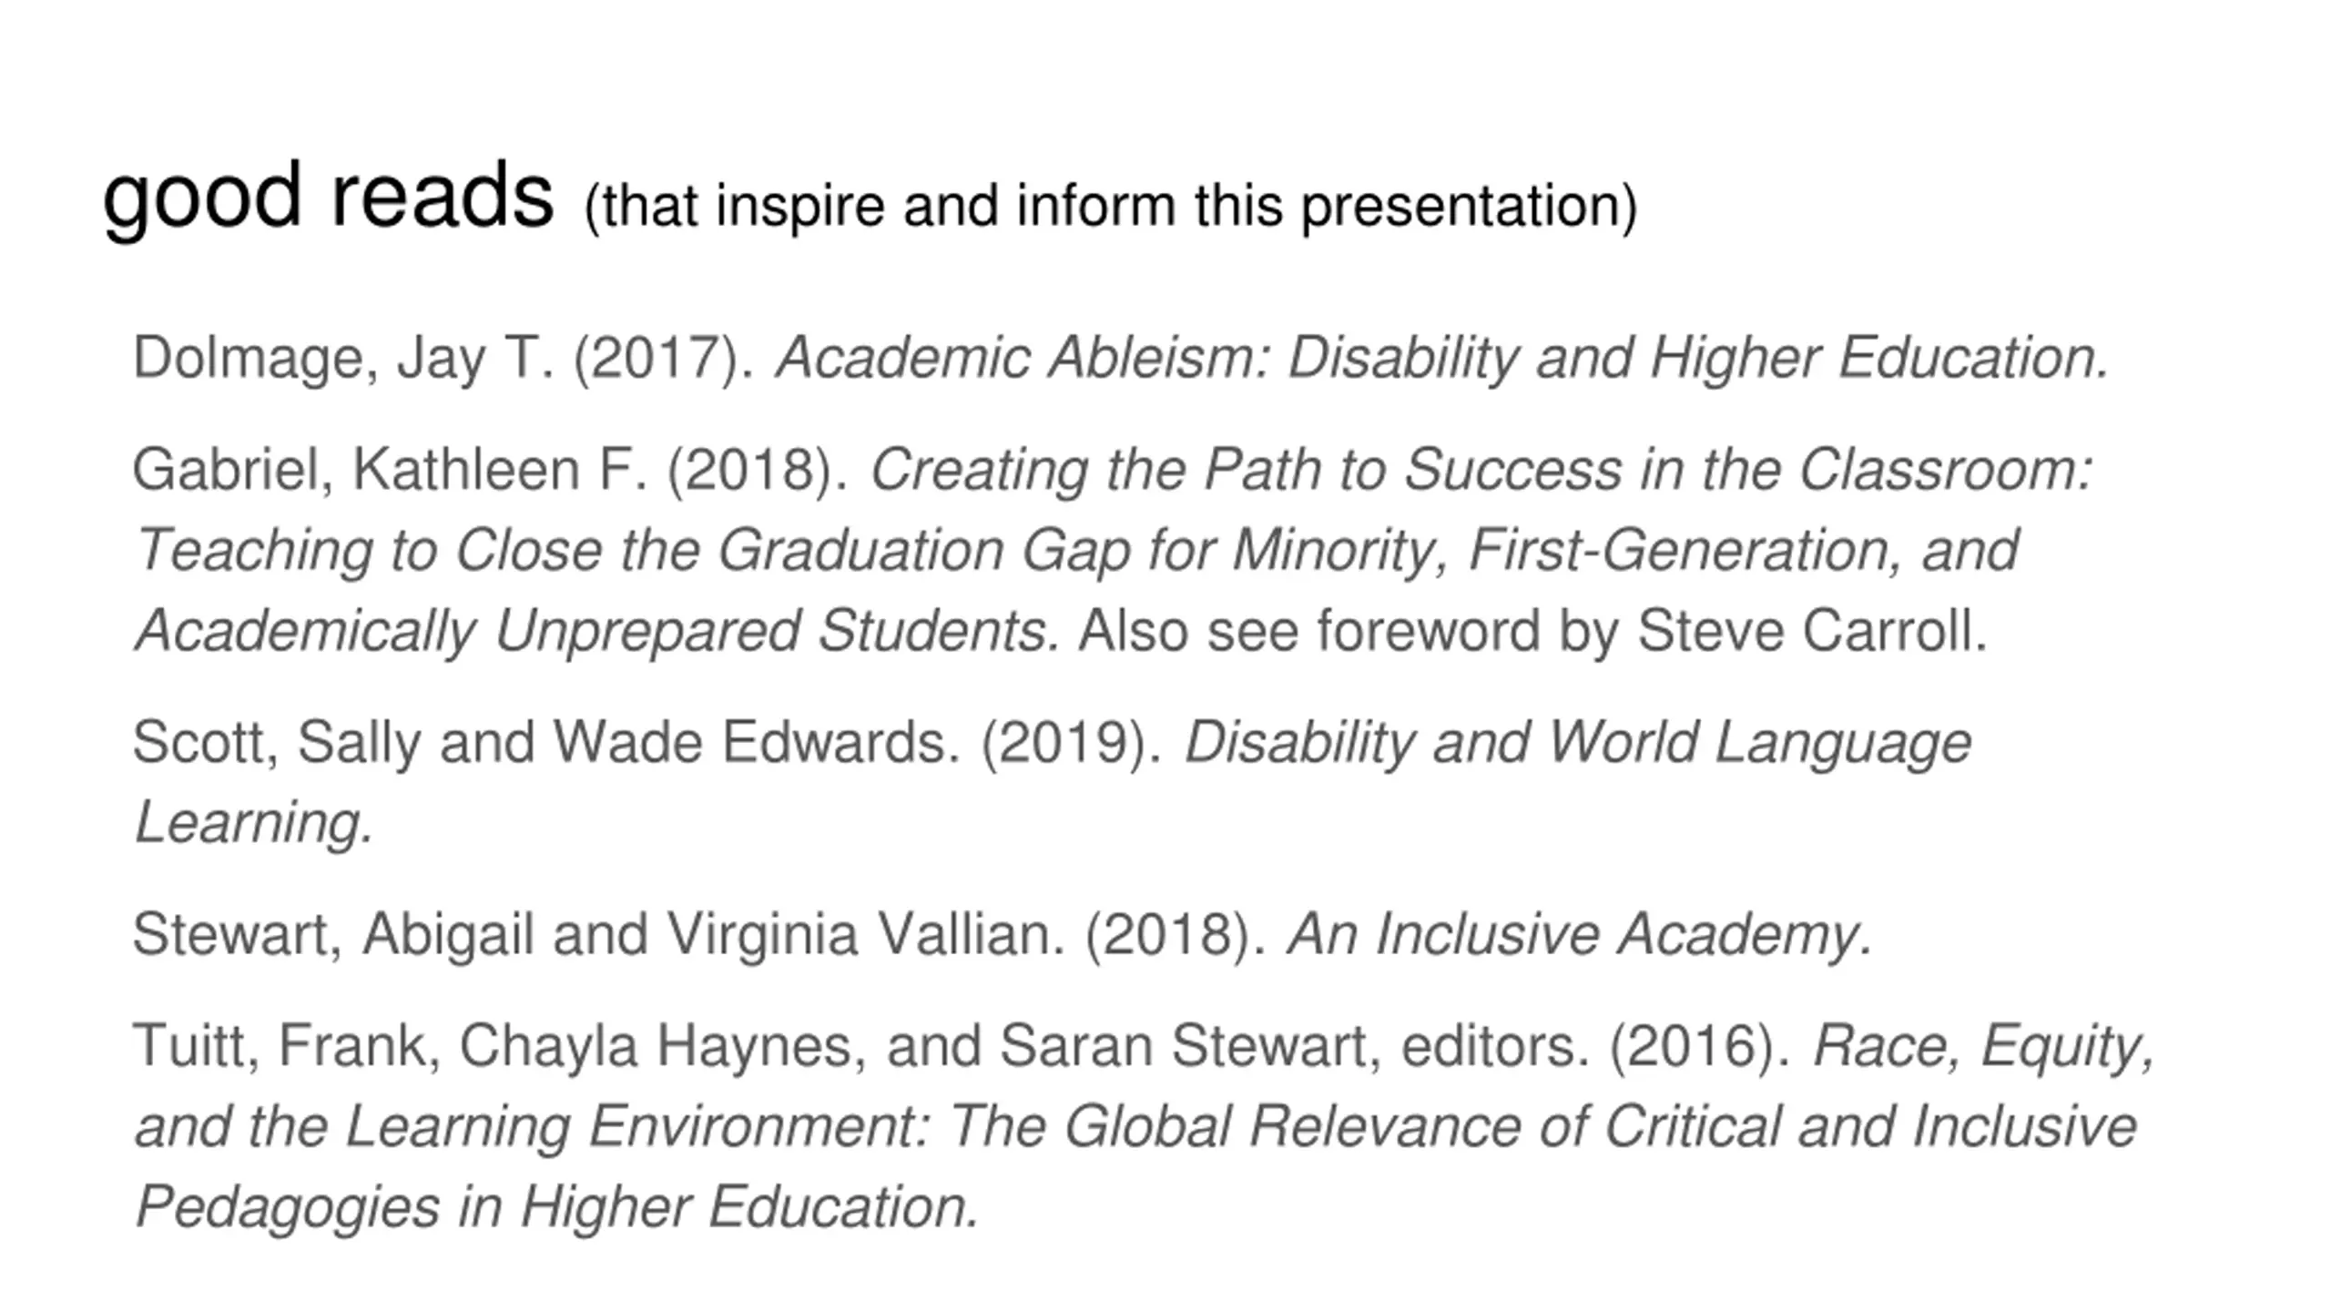Click the subtitle '(that inspire and inform this presentation)'
This screenshot has width=2331, height=1311.
tap(1110, 207)
